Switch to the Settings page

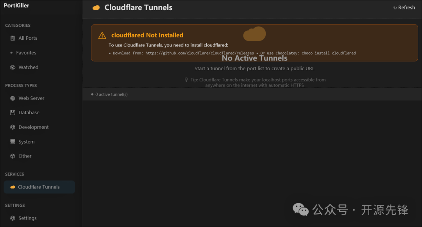pyautogui.click(x=26, y=218)
